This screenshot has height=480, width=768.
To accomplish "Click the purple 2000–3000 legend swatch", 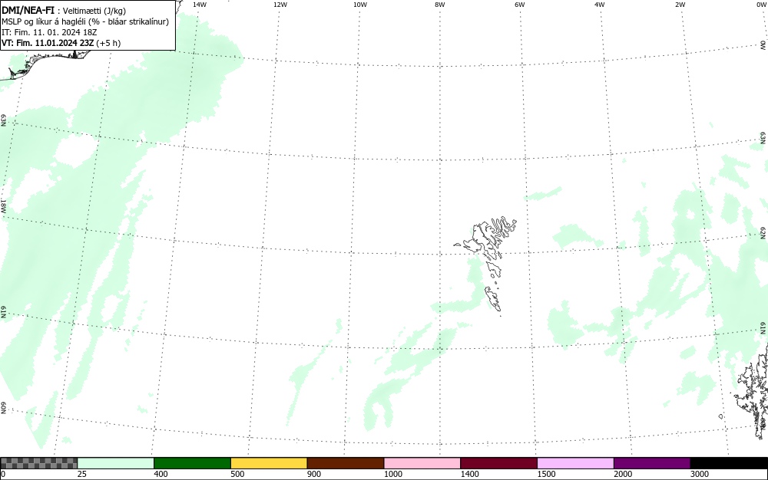I will 652,463.
